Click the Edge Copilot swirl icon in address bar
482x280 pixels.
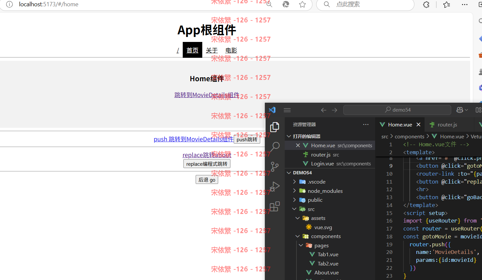[286, 4]
